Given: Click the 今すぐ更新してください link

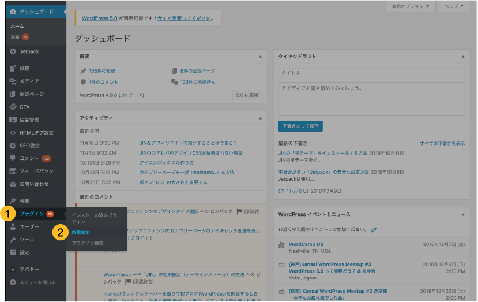Looking at the screenshot, I should 188,18.
